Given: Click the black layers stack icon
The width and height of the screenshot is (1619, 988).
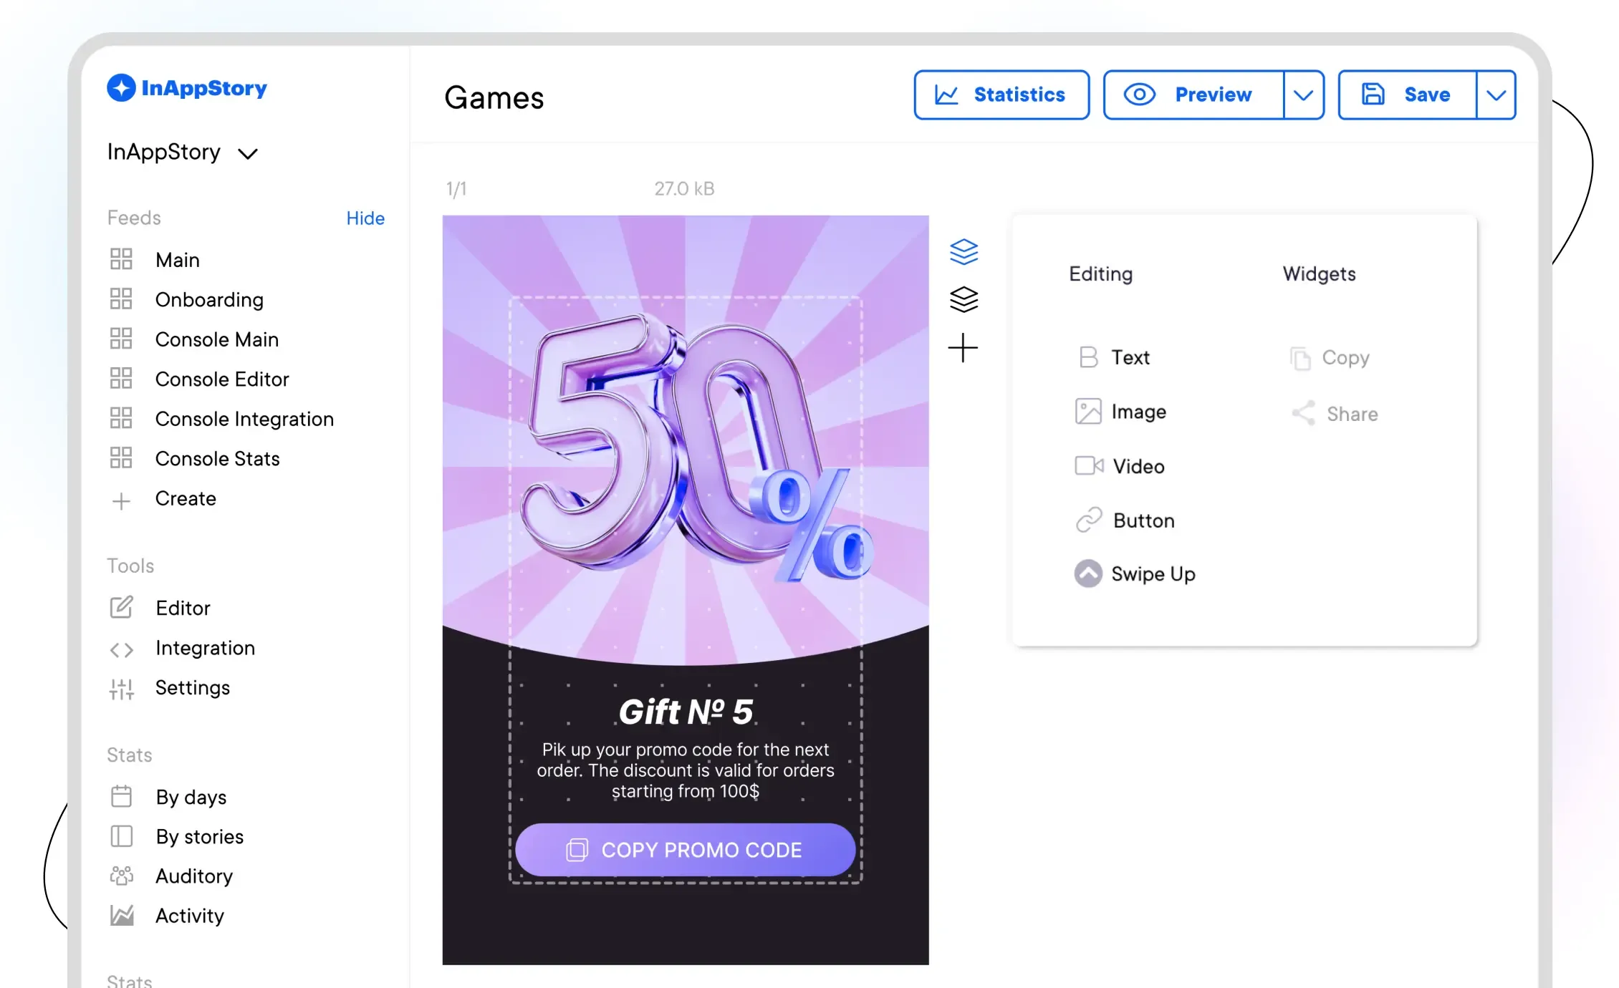Looking at the screenshot, I should (964, 299).
